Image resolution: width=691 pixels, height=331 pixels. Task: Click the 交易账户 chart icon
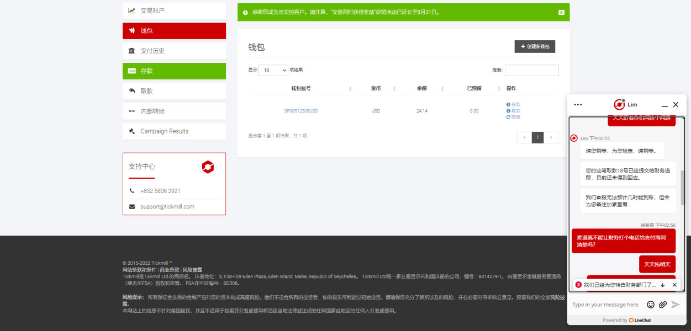(x=131, y=10)
